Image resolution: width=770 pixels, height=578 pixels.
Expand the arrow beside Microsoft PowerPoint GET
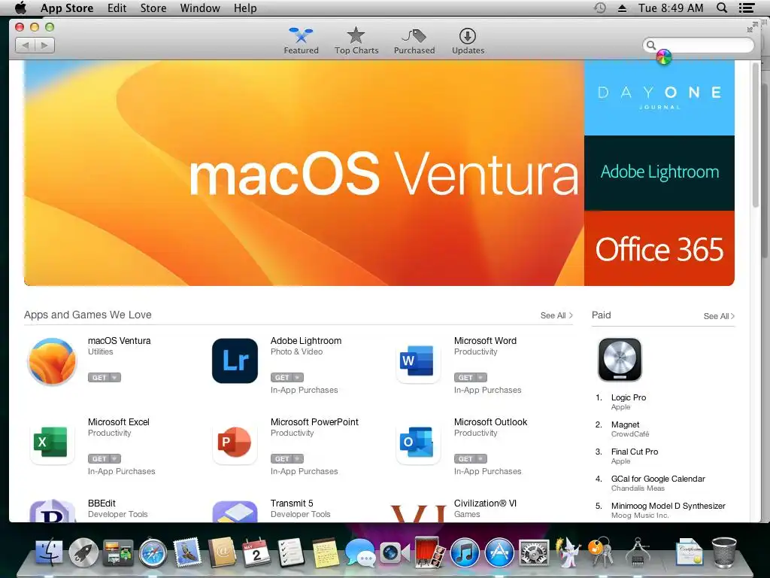pos(298,458)
